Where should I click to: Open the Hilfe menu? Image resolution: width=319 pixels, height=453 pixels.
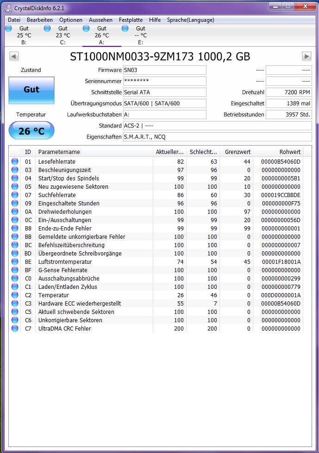(155, 20)
